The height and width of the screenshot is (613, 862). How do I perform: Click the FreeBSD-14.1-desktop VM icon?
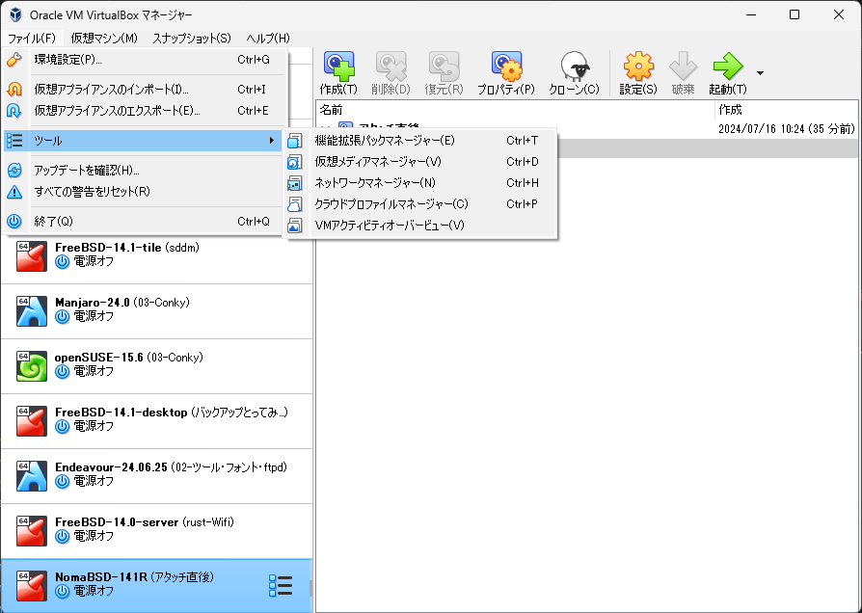(31, 421)
